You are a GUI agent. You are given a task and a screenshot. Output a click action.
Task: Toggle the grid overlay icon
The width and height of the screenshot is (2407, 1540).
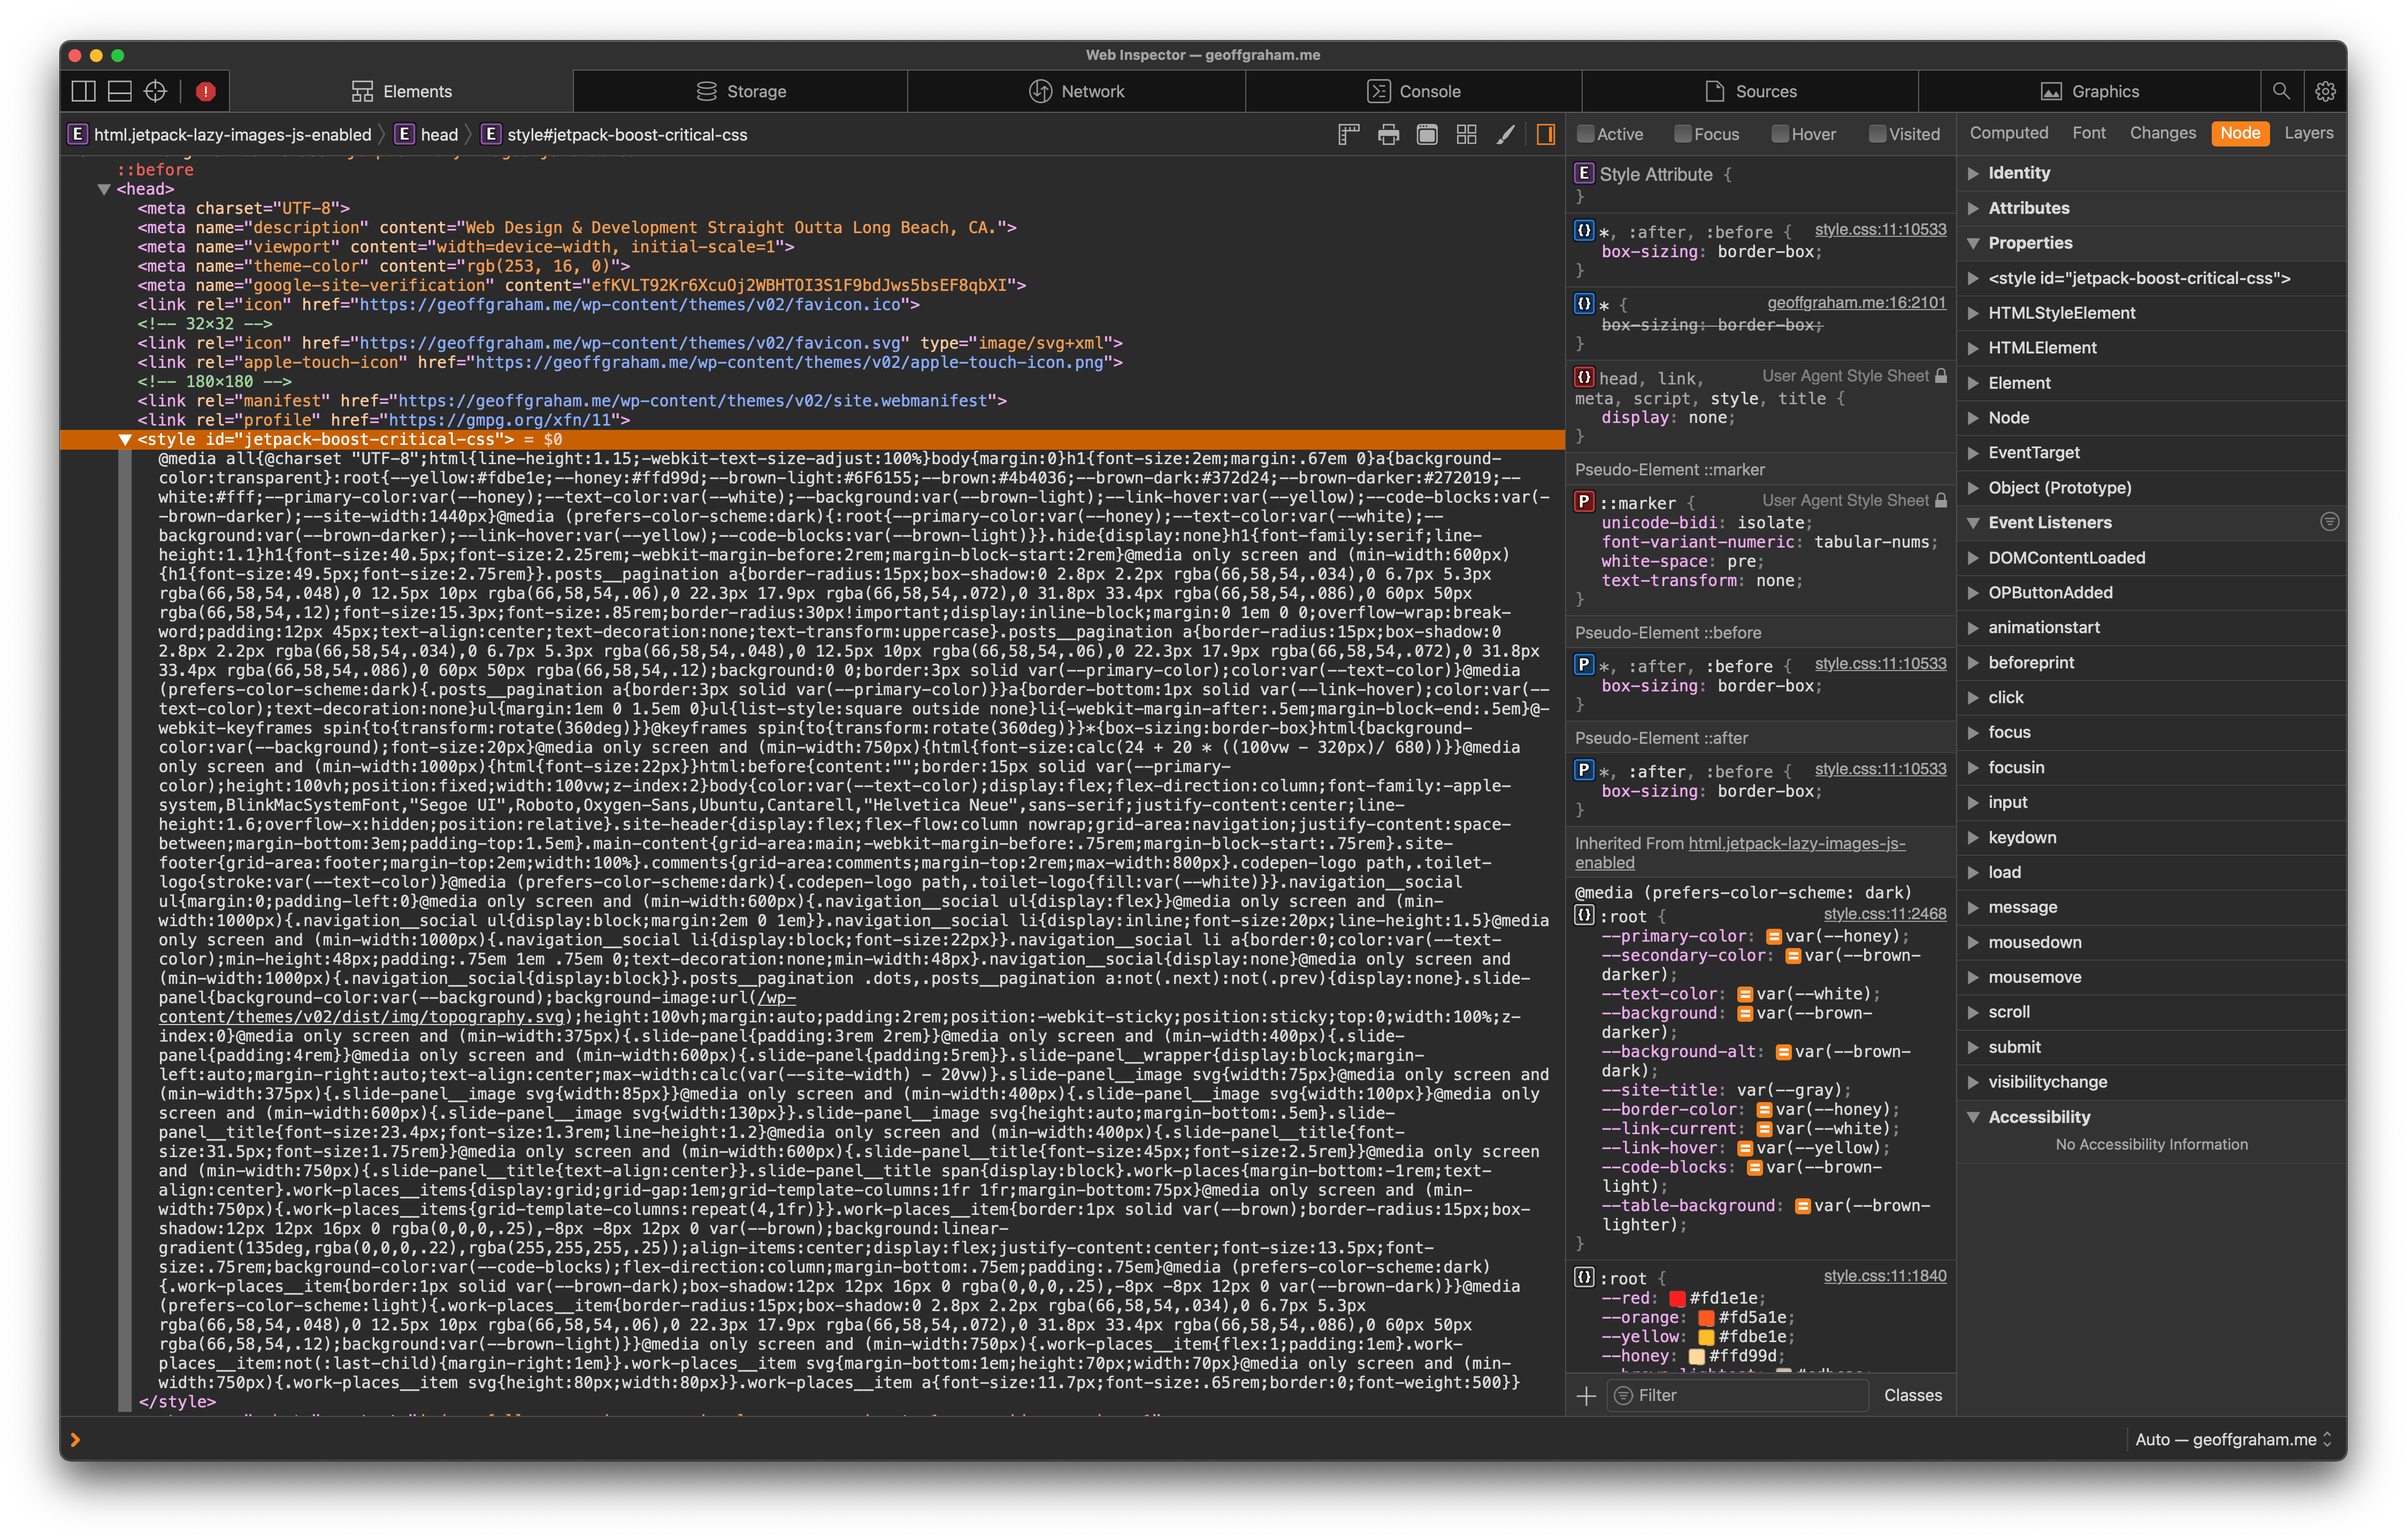pos(1466,133)
